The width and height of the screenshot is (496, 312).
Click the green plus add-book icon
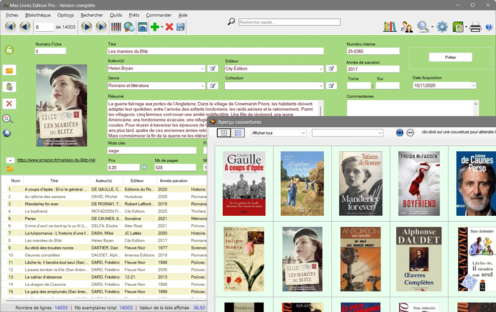pyautogui.click(x=155, y=27)
